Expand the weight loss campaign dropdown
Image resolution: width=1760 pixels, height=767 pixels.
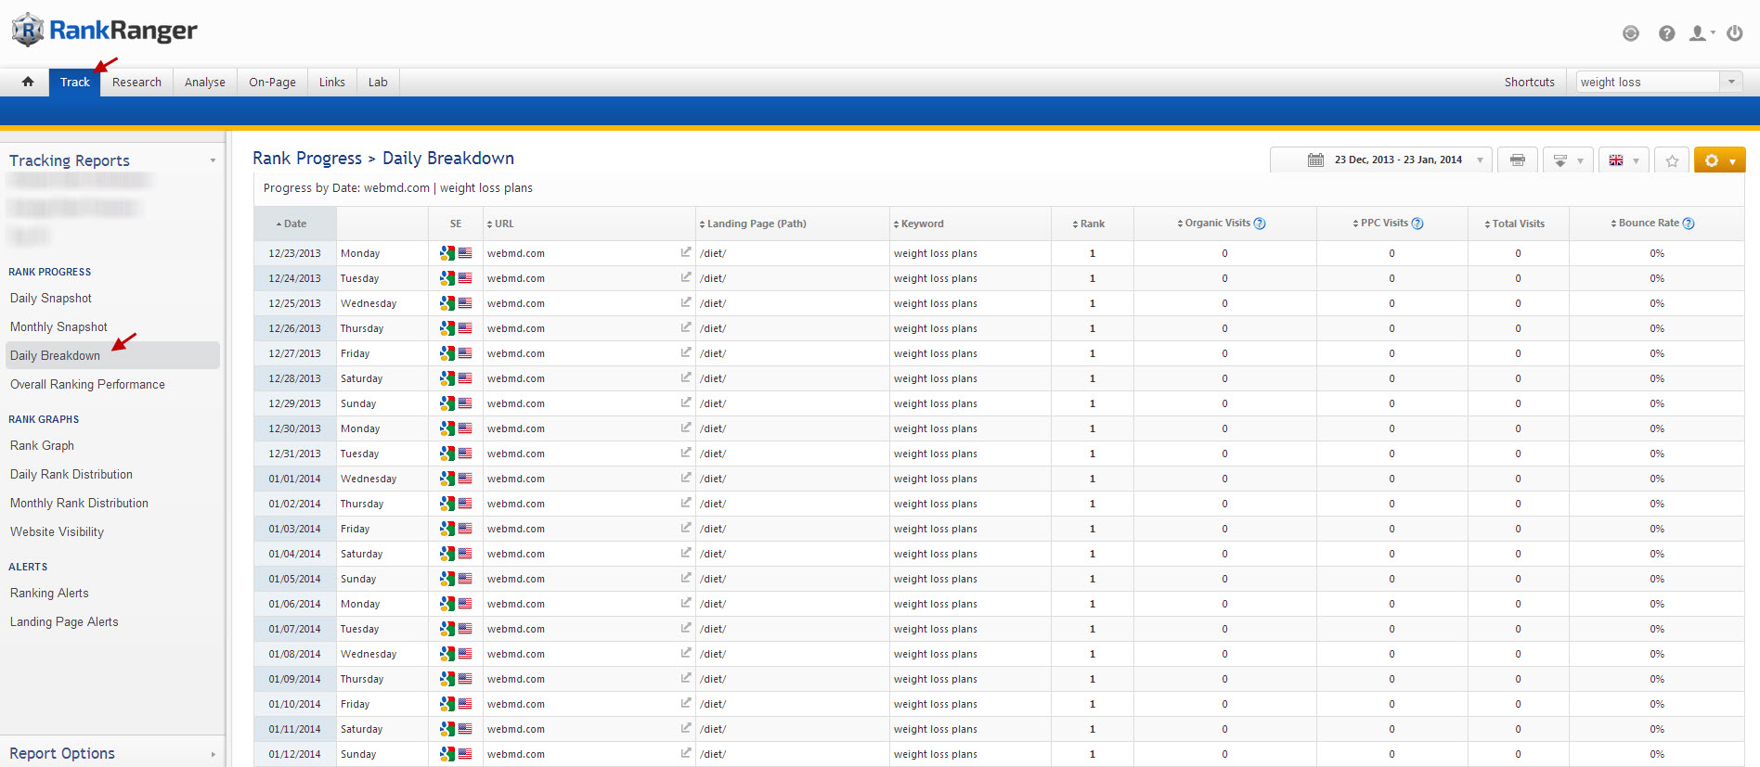[x=1730, y=82]
